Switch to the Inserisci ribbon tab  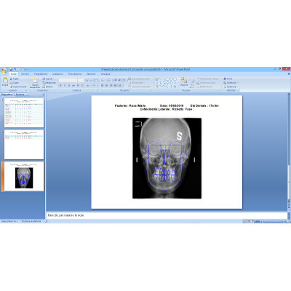point(25,74)
